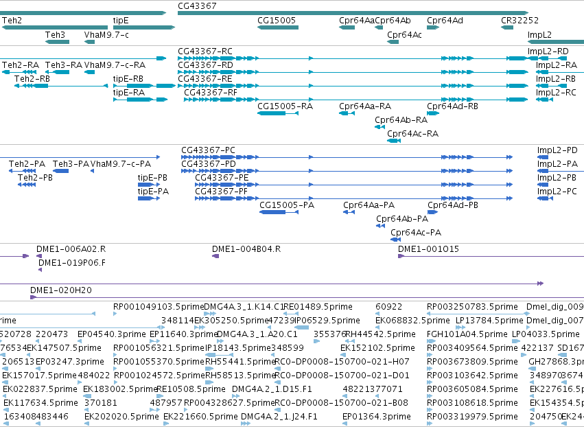Image resolution: width=584 pixels, height=427 pixels.
Task: Click the ImpL2-PD protein label
Action: tap(557, 150)
